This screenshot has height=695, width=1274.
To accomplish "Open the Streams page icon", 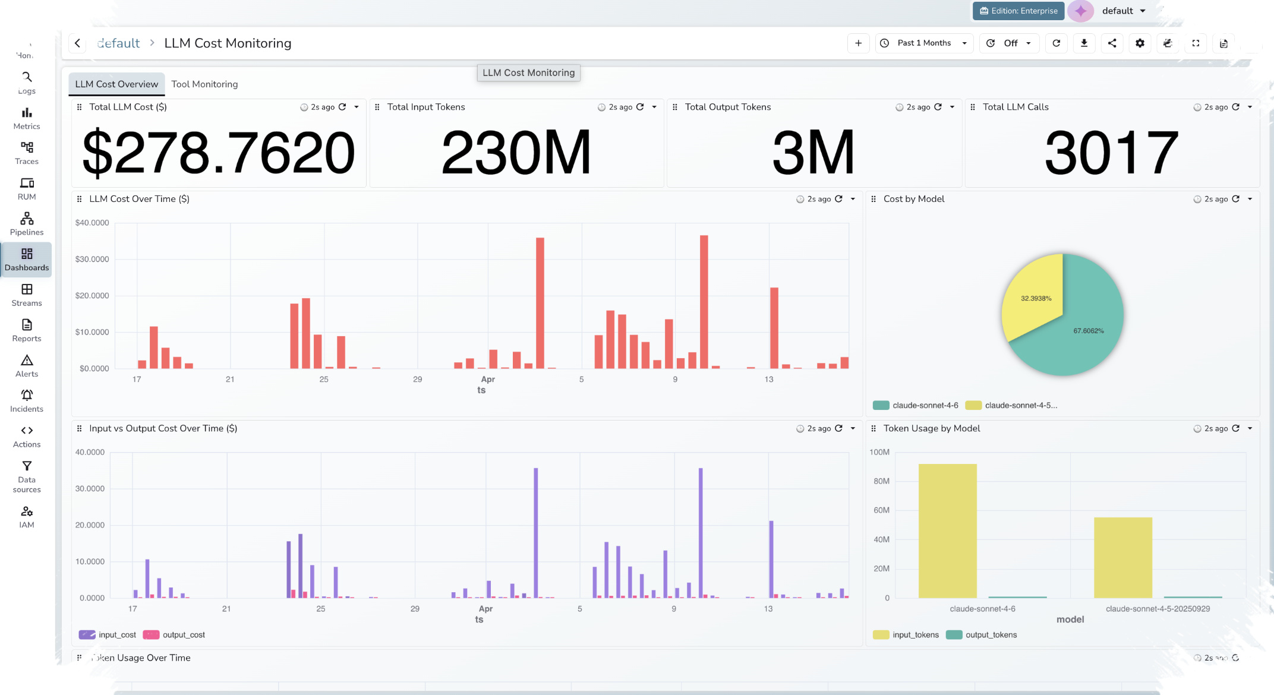I will (x=27, y=289).
